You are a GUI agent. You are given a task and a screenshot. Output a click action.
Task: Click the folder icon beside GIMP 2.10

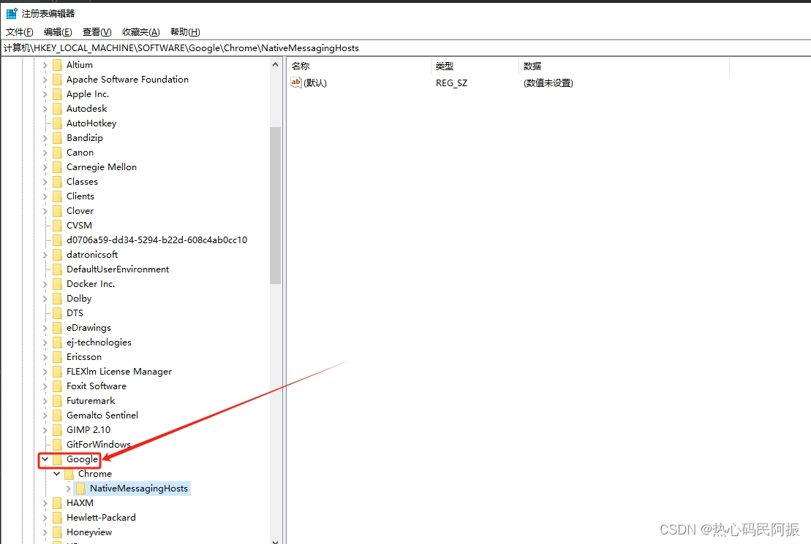57,430
